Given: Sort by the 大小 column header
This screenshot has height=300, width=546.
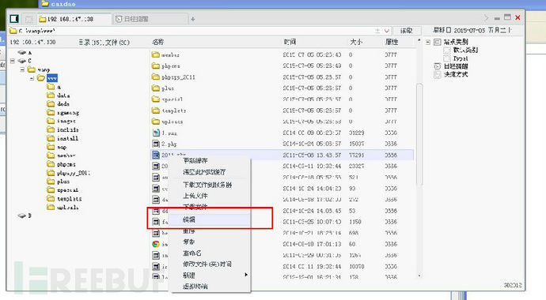Looking at the screenshot, I should tap(356, 42).
